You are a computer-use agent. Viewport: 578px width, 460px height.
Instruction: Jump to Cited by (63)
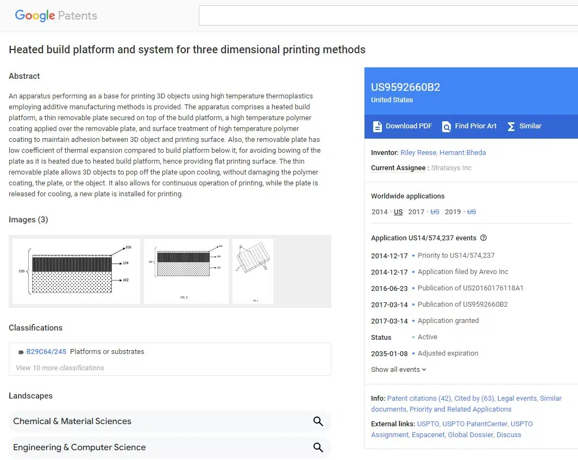[x=474, y=399]
